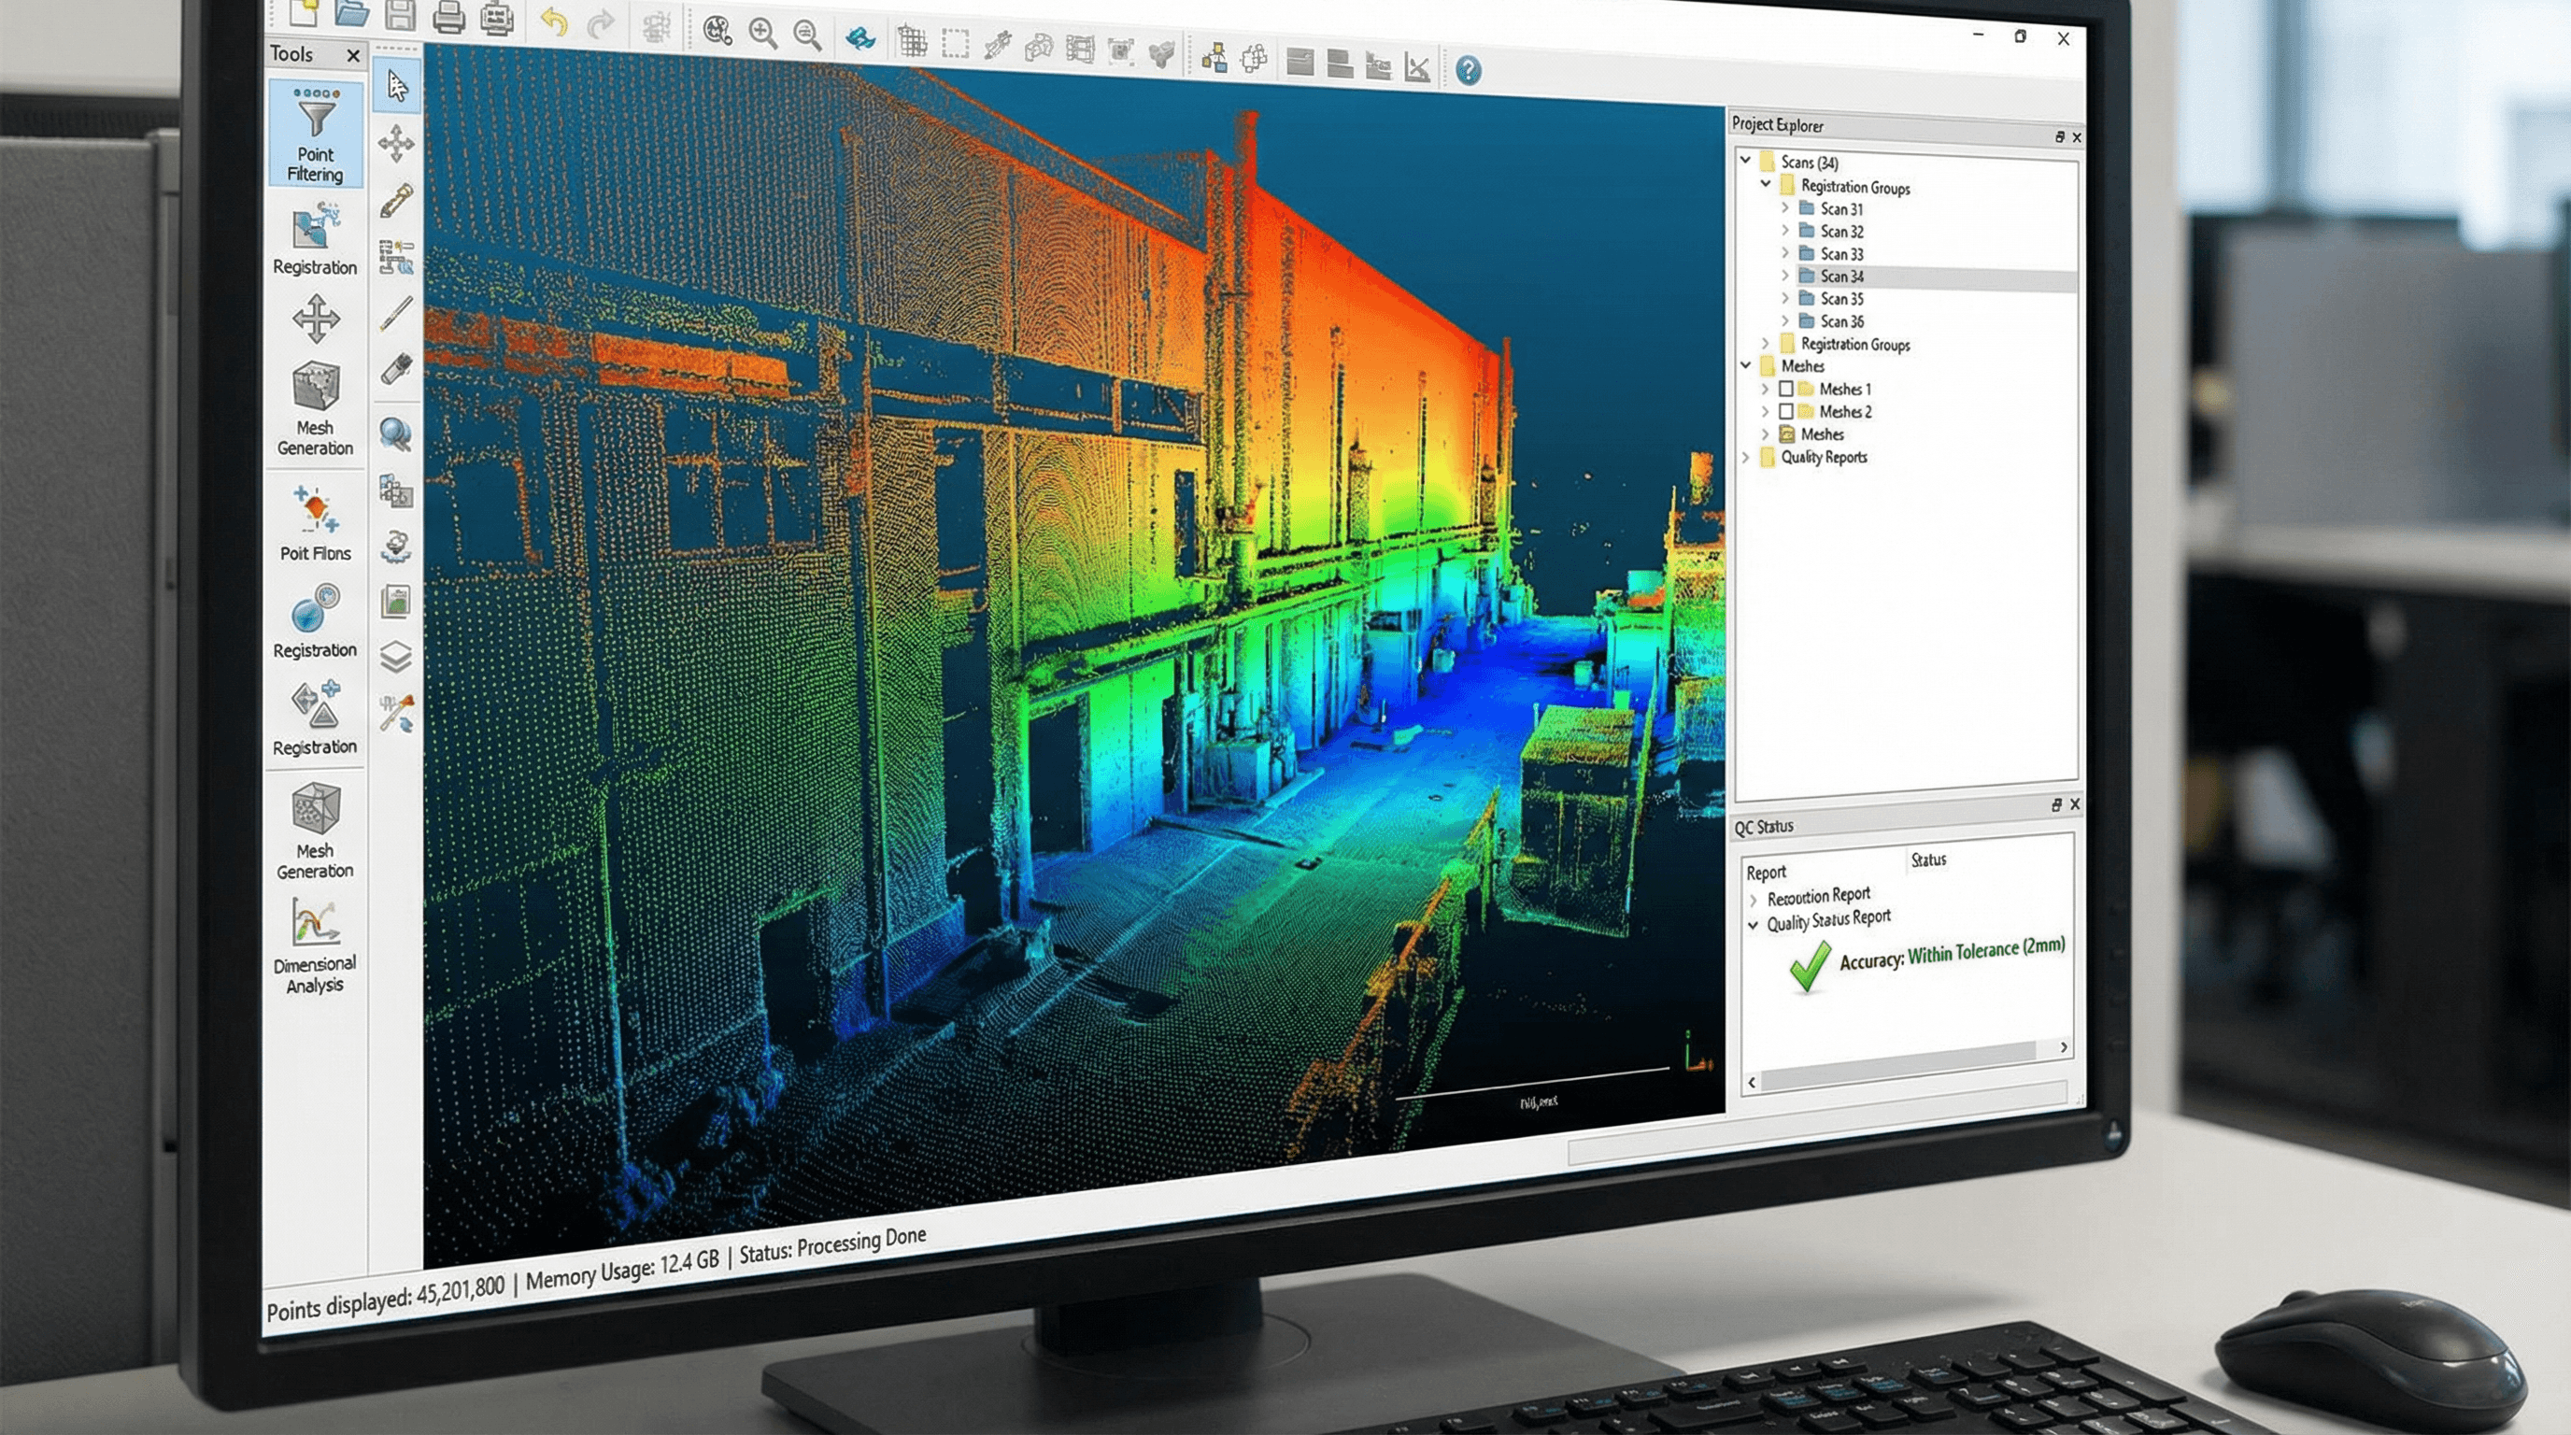Image resolution: width=2571 pixels, height=1435 pixels.
Task: Click the Print icon in toolbar
Action: (x=448, y=17)
